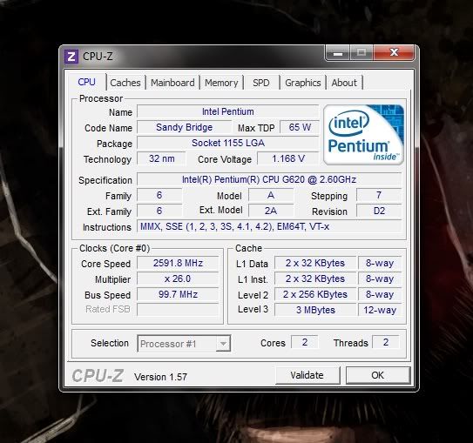This screenshot has height=443, width=473.
Task: Click the Core Speed value 2591.8 MHz
Action: 178,263
